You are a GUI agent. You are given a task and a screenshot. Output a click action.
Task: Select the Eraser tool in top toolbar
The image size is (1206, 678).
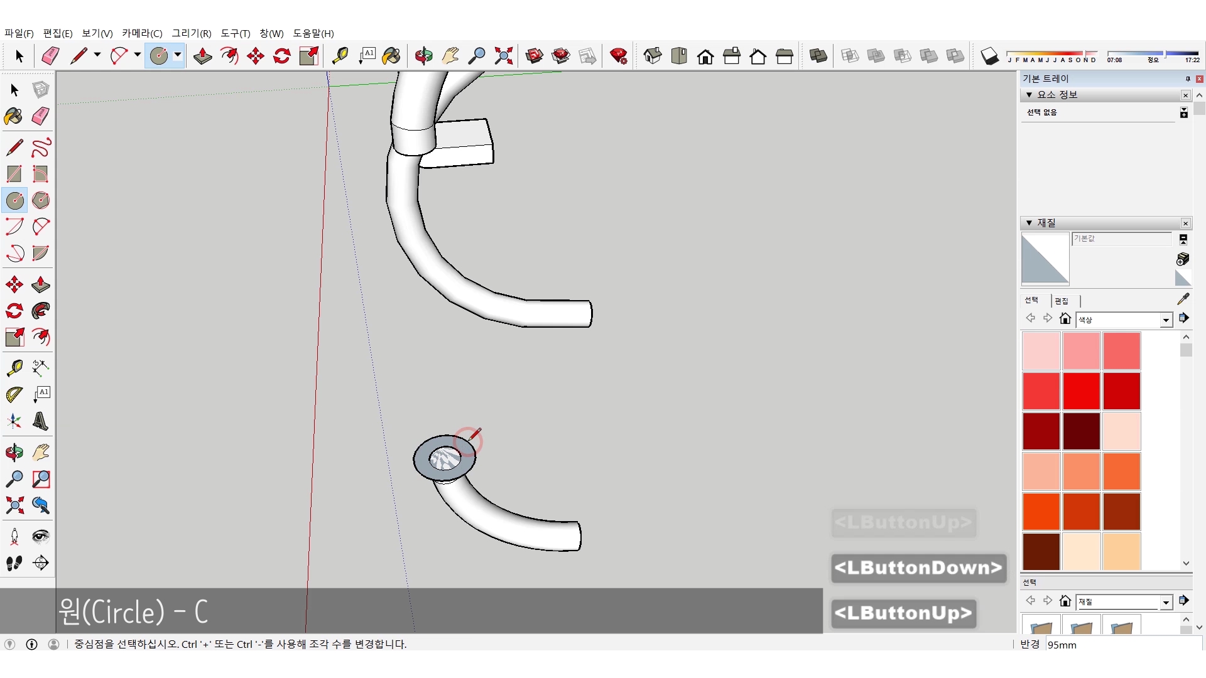tap(50, 56)
